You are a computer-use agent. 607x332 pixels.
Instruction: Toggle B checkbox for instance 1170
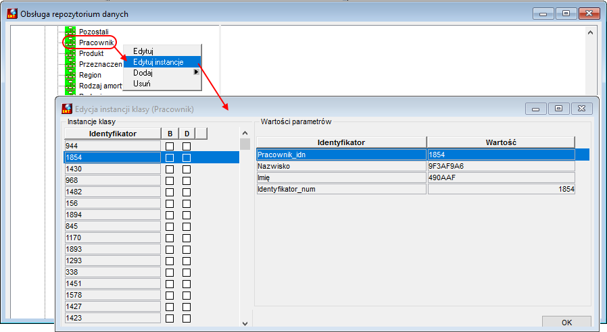[x=170, y=238]
